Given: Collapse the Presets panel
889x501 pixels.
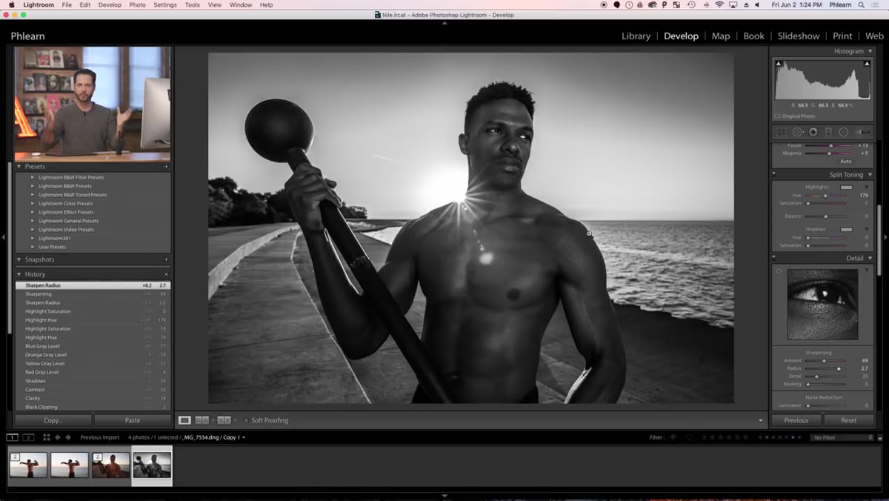Looking at the screenshot, I should coord(19,167).
